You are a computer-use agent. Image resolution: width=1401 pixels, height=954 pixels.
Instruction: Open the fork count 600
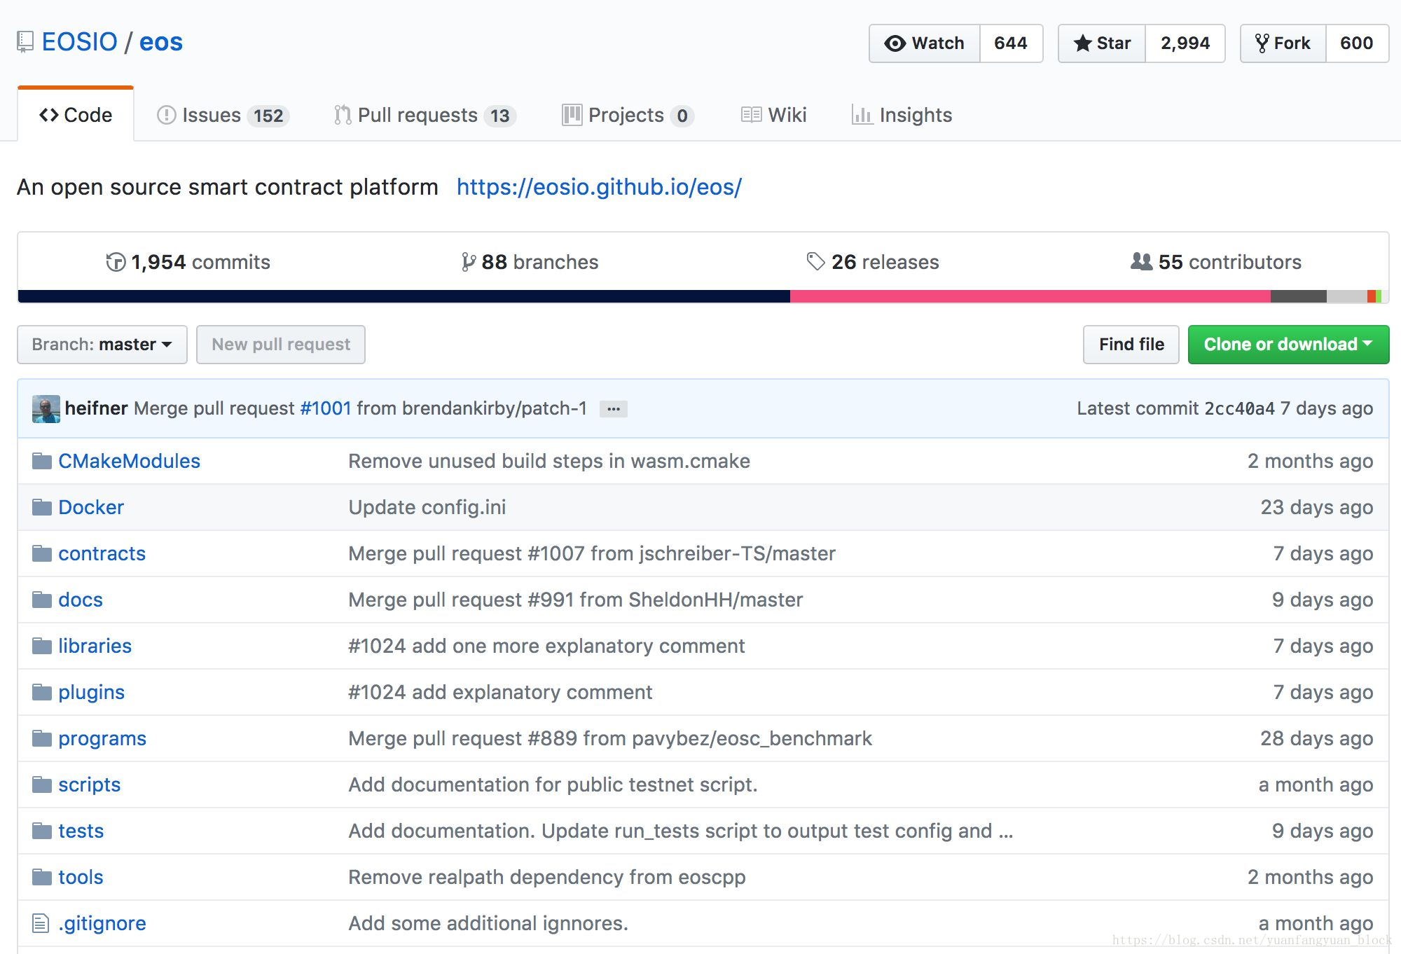[x=1356, y=43]
